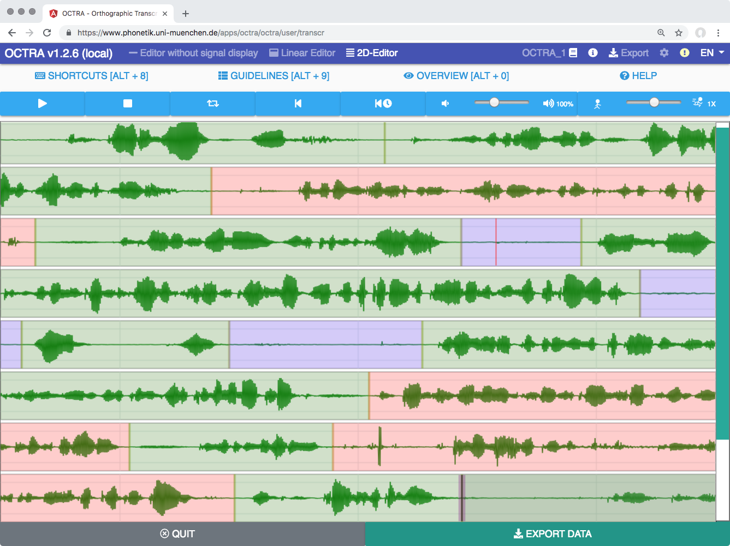Click the browser address bar URL
The width and height of the screenshot is (730, 546).
point(201,33)
